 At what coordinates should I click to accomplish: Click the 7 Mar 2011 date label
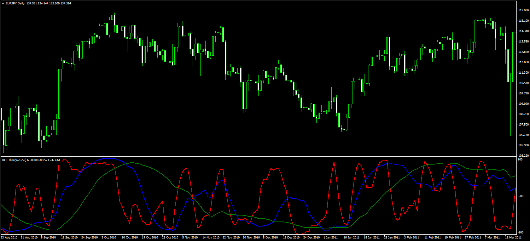pos(492,238)
